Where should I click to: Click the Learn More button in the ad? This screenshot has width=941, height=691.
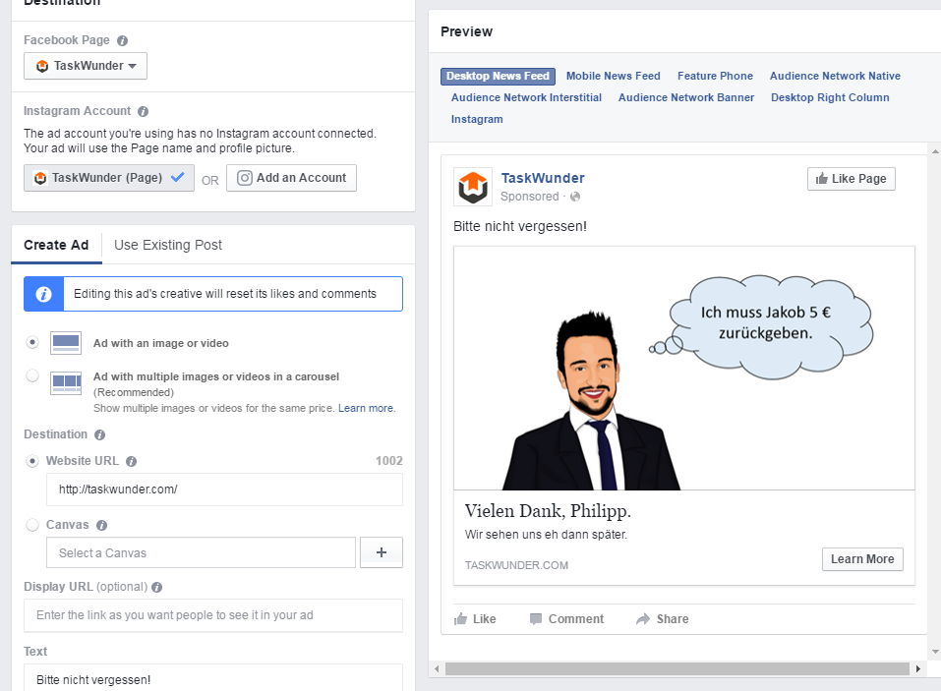click(862, 559)
